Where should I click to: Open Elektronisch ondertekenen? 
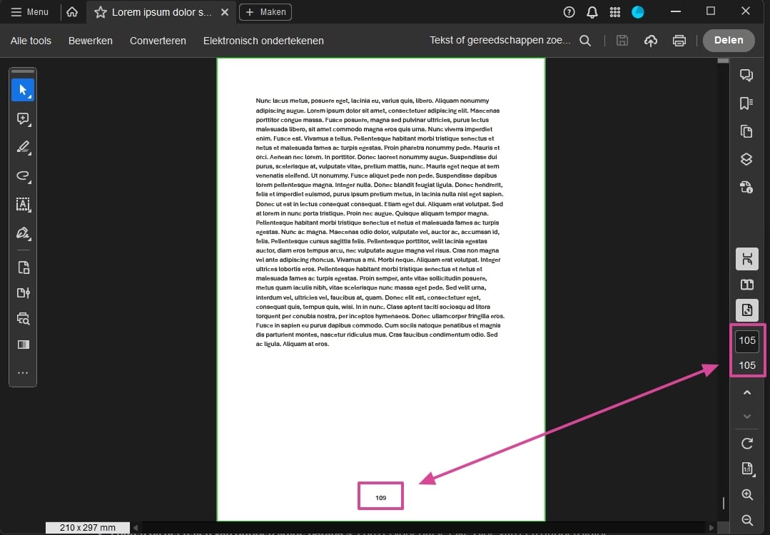coord(263,41)
